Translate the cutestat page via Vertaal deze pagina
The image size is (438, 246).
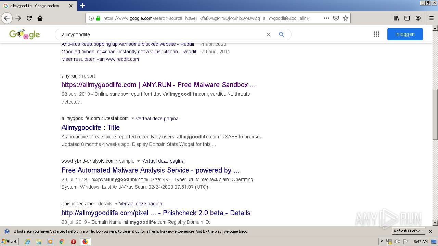pos(157,119)
